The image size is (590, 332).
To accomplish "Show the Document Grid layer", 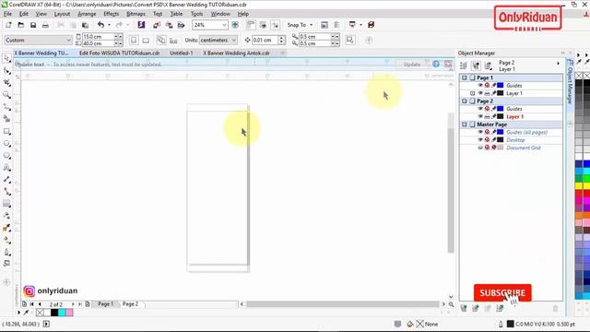I will click(x=480, y=148).
